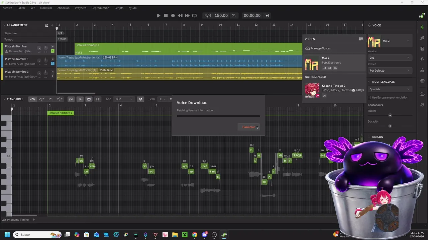
Task: Switch the Voices list view layout icon
Action: (x=361, y=39)
